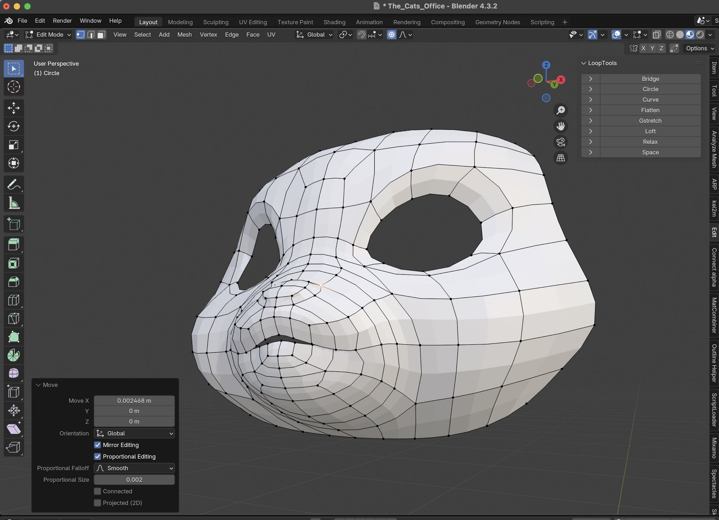
Task: Enable vertex select mode
Action: [x=80, y=34]
